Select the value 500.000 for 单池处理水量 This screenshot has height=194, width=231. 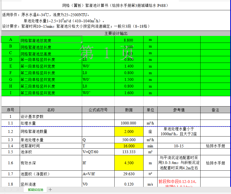point(129,140)
